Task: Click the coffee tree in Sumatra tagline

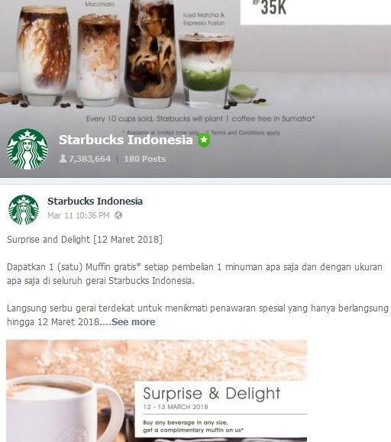Action: tap(200, 118)
